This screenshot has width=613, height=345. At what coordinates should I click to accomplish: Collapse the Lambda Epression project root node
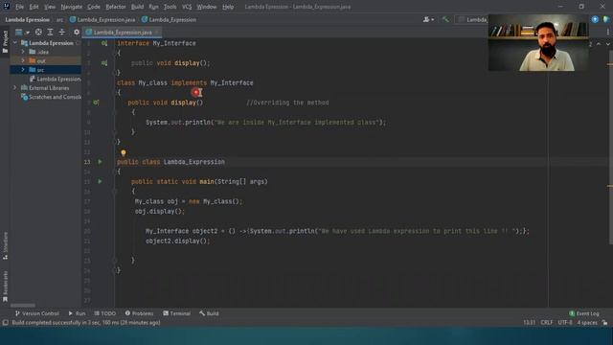click(x=15, y=42)
